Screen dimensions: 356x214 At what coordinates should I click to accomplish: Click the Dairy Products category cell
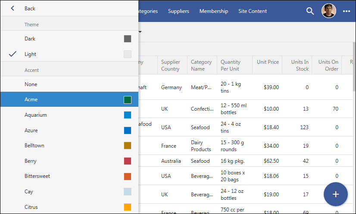[x=201, y=146]
